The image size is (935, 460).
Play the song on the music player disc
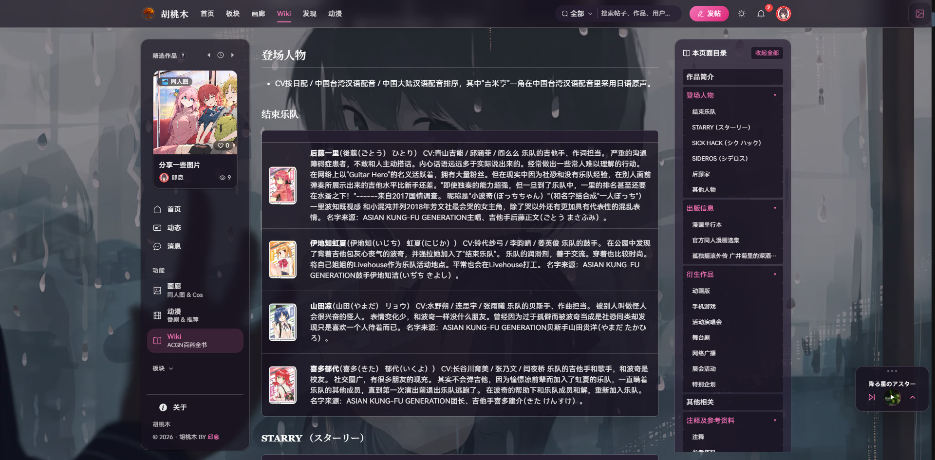[892, 398]
